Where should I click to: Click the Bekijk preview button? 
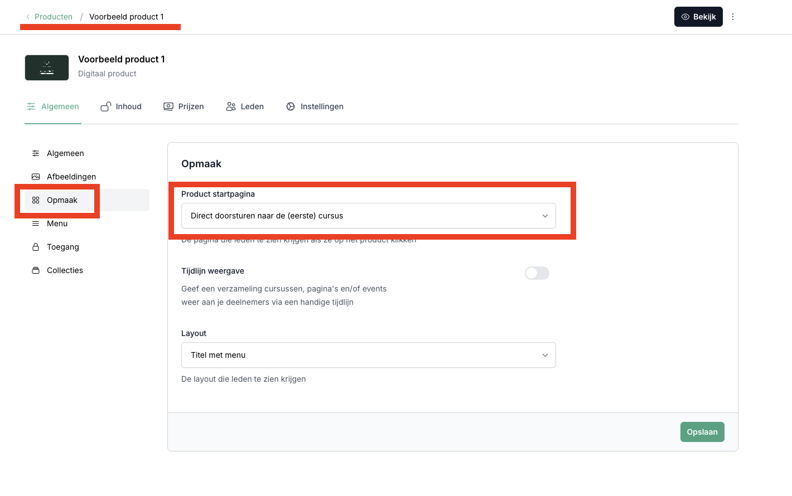pyautogui.click(x=698, y=17)
